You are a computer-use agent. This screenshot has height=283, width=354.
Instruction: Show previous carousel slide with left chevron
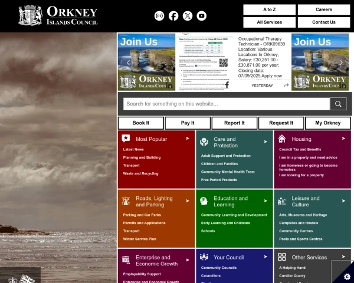128,62
